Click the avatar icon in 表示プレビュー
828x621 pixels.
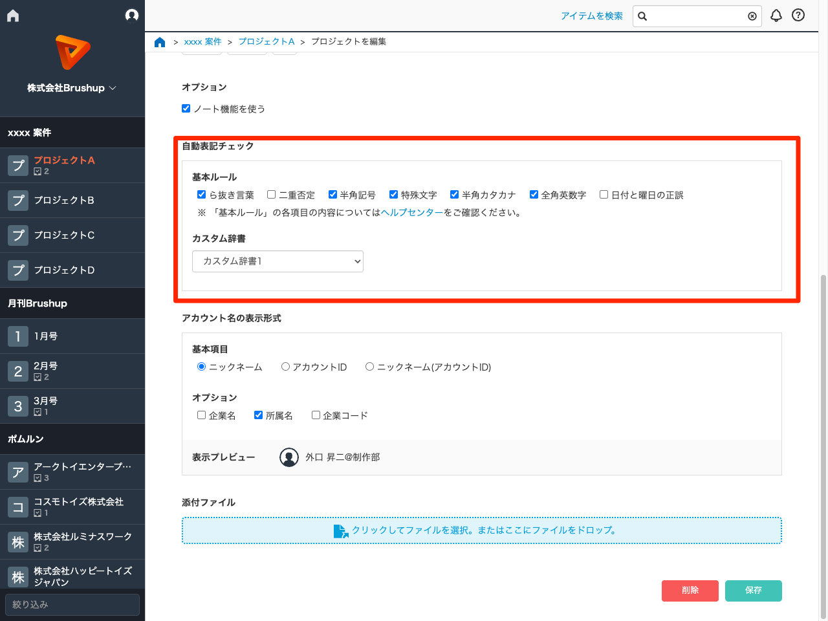click(x=289, y=457)
